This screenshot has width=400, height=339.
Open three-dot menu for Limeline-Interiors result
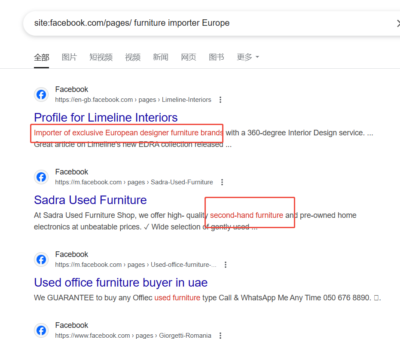point(220,100)
